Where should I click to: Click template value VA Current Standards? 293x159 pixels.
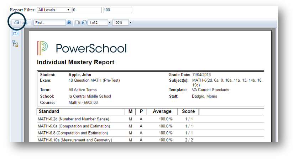(211, 90)
